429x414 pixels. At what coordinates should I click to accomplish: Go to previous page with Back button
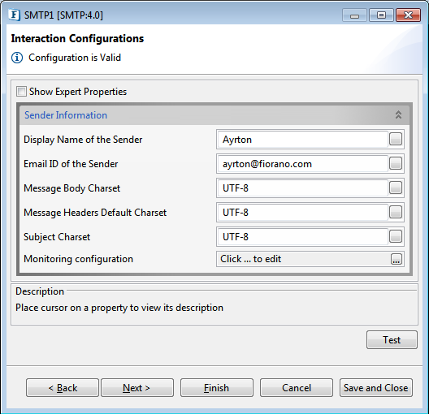click(x=63, y=388)
